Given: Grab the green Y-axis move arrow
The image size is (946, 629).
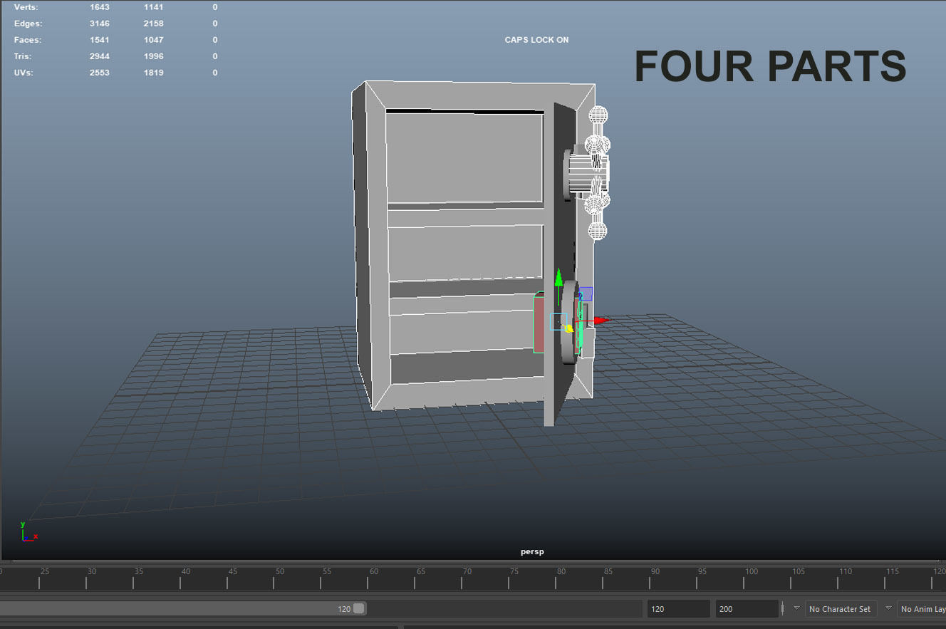Looking at the screenshot, I should [x=559, y=277].
